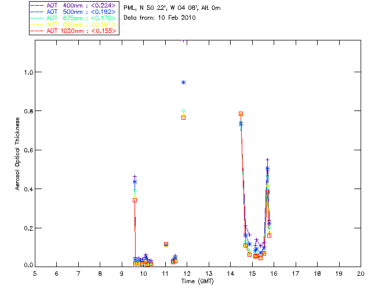Click the 'AOT 675nm : <0.170>' legend entry

[x=74, y=18]
